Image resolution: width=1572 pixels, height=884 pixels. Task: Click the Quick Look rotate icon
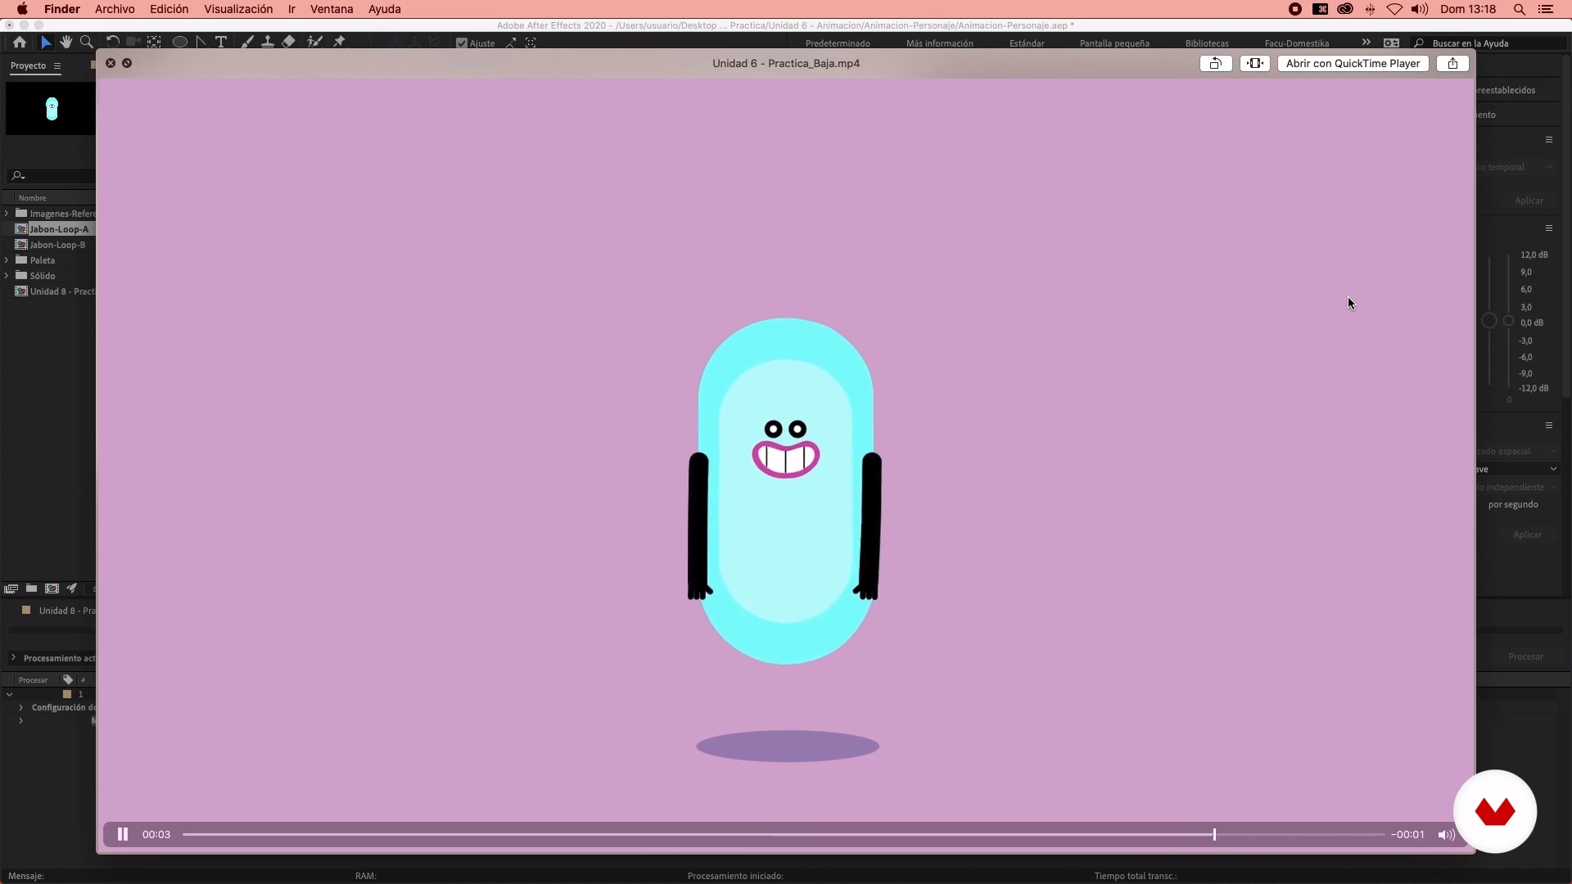(1216, 63)
